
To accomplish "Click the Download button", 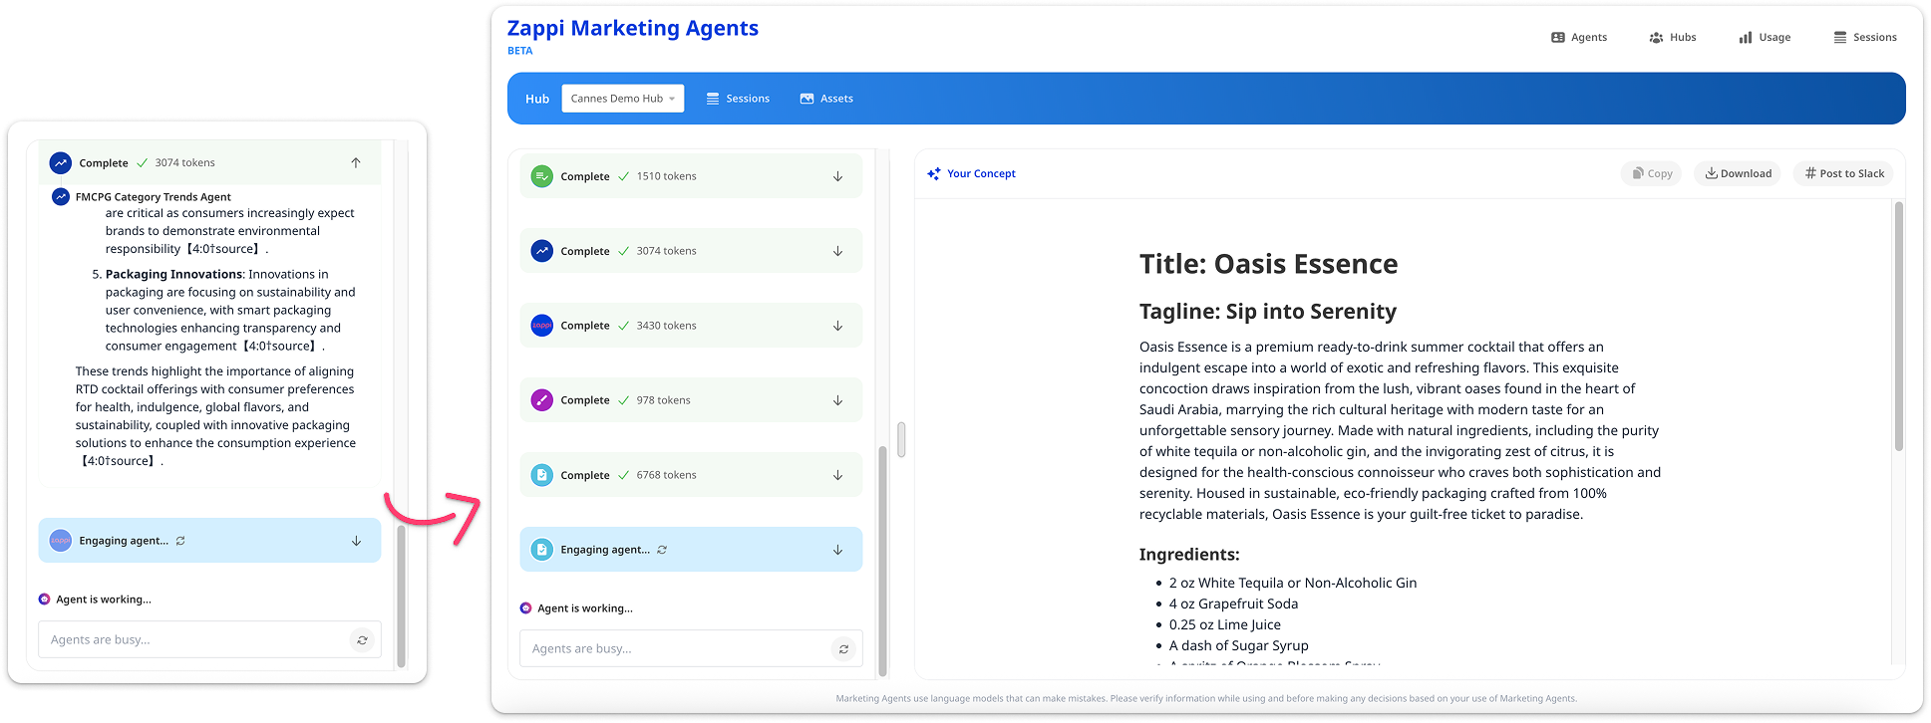I will tap(1738, 173).
